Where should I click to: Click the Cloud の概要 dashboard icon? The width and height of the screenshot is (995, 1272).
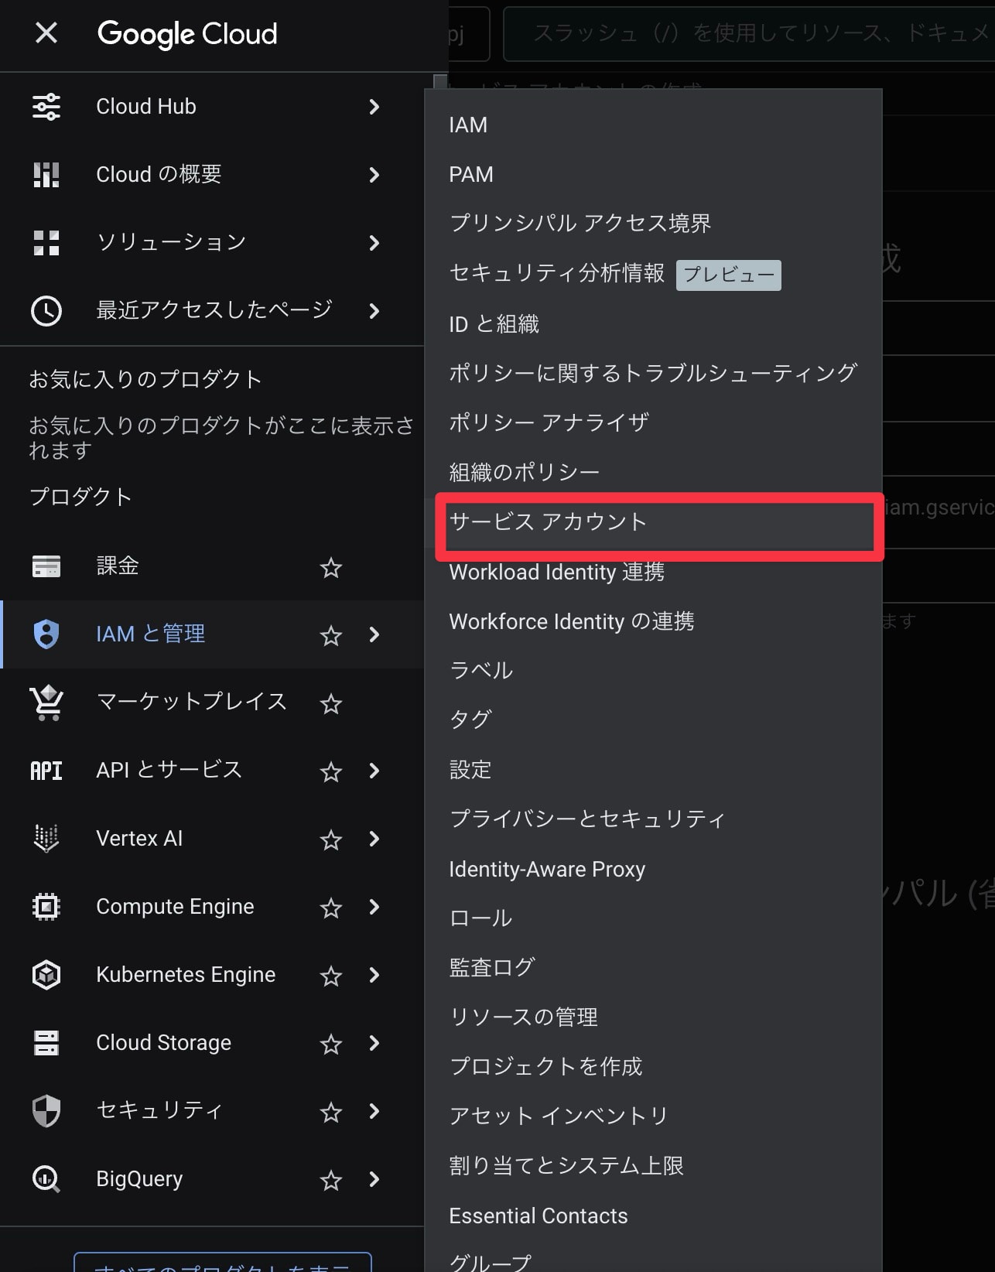pyautogui.click(x=46, y=175)
